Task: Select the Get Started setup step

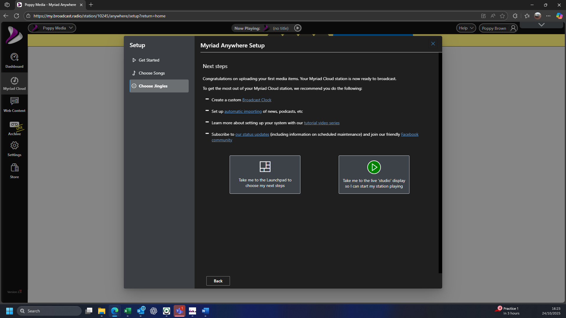Action: coord(149,60)
